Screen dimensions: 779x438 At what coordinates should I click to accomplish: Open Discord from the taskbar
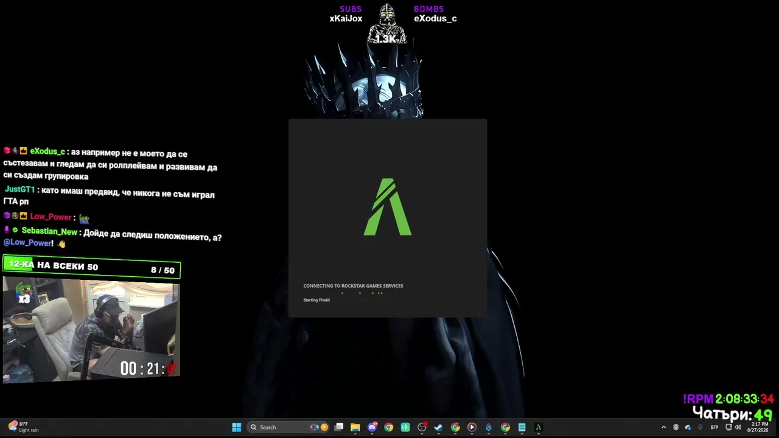(372, 427)
